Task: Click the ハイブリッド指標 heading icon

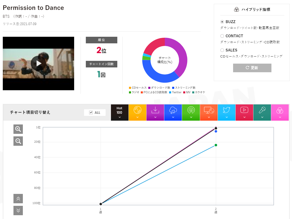Action: point(236,9)
